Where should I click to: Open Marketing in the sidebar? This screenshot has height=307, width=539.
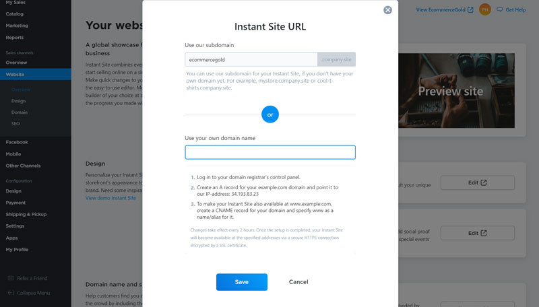[17, 26]
